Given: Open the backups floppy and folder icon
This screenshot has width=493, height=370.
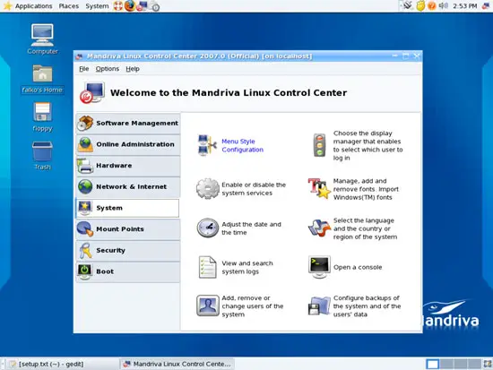Looking at the screenshot, I should pyautogui.click(x=319, y=305).
